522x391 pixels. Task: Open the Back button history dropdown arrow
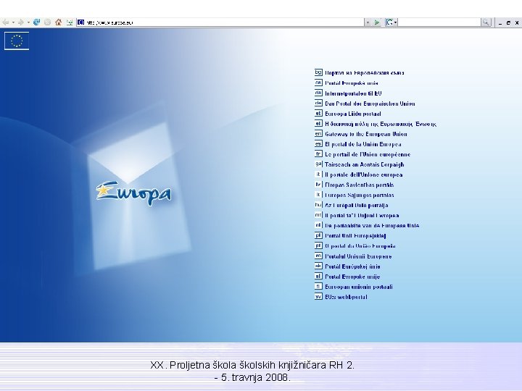tap(13, 22)
